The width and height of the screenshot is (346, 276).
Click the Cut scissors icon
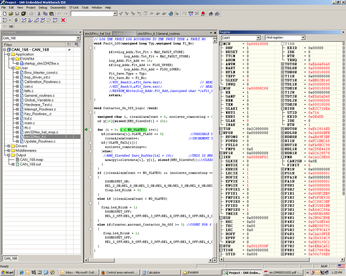(x=39, y=14)
